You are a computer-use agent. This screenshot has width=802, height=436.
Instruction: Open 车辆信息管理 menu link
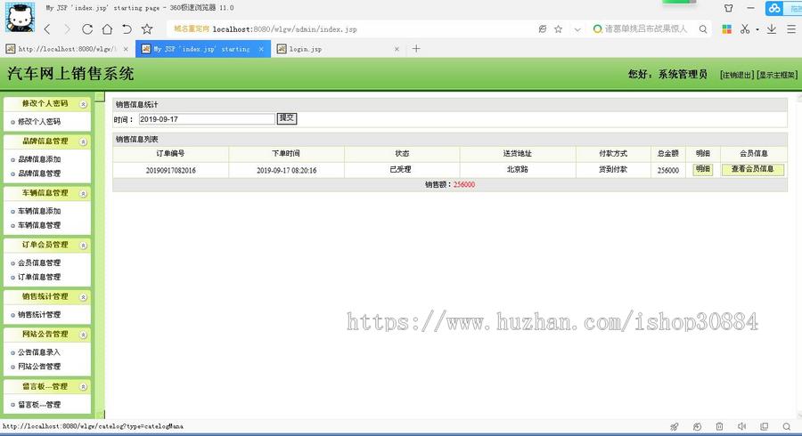(39, 225)
